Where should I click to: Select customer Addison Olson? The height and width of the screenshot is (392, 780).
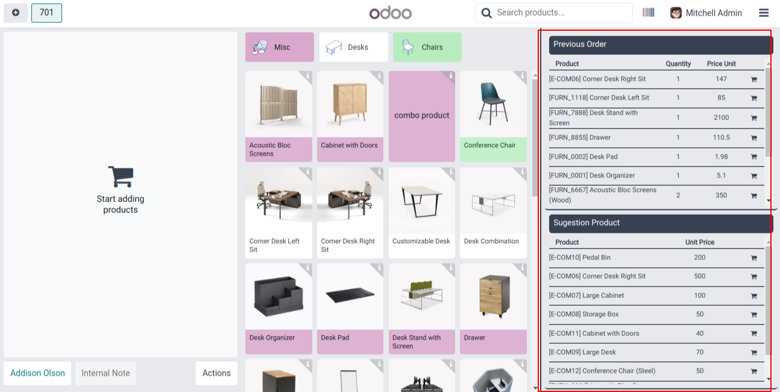(37, 373)
